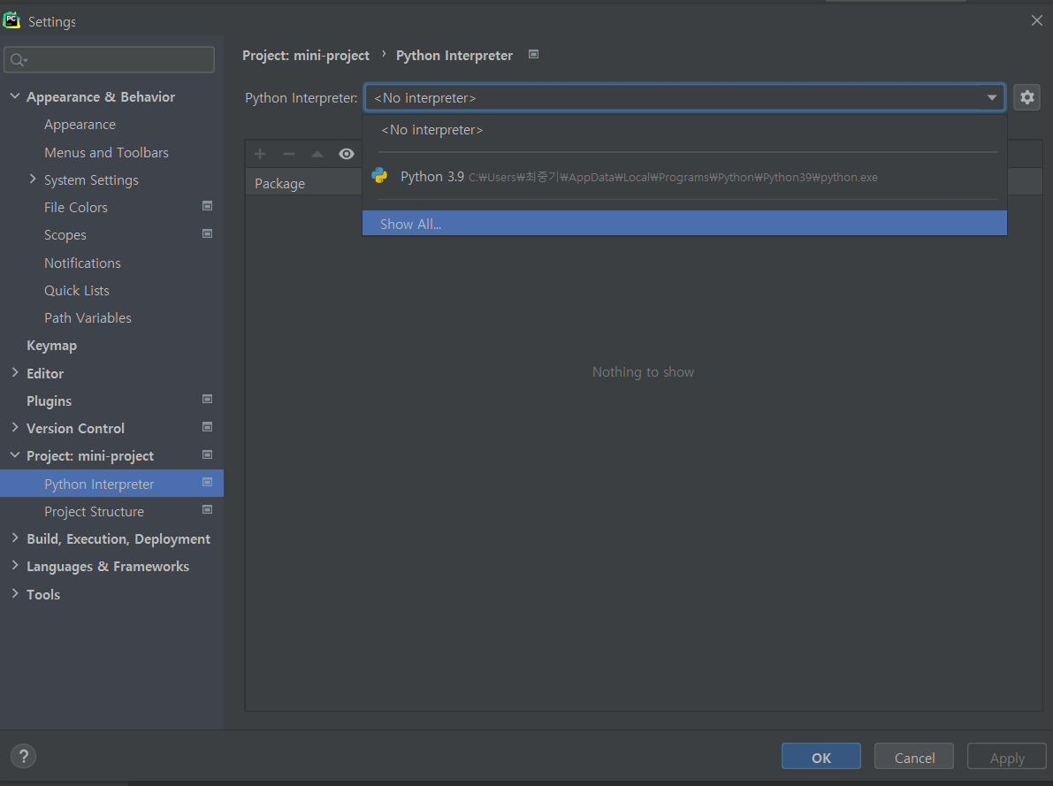This screenshot has height=786, width=1053.
Task: Click the Appearance & Behavior heading
Action: click(101, 97)
